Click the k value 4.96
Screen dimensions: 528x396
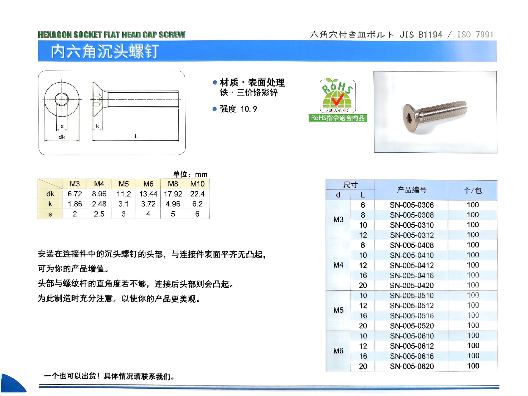point(173,204)
